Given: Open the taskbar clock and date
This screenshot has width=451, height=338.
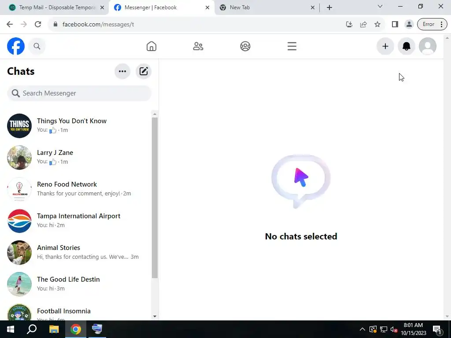Looking at the screenshot, I should [x=413, y=329].
